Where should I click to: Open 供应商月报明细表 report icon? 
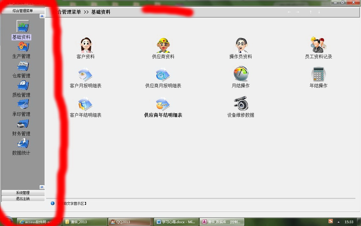coord(163,75)
